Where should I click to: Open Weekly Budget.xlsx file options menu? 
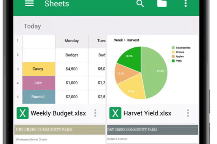click(95, 113)
